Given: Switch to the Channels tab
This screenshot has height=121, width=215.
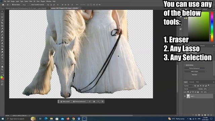Looking at the screenshot, I should pos(192,82).
